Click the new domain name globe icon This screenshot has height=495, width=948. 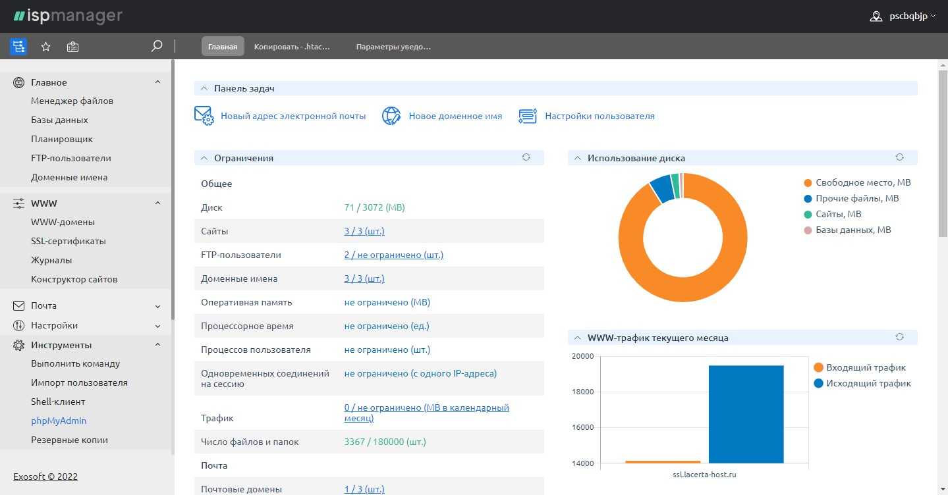coord(392,116)
